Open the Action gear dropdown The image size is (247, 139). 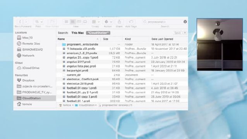click(108, 22)
